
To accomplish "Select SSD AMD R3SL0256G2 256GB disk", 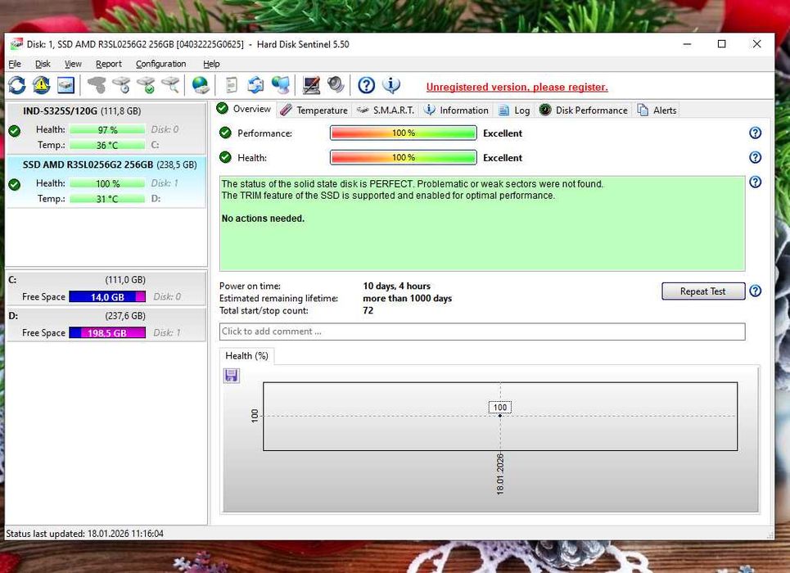I will pyautogui.click(x=106, y=182).
